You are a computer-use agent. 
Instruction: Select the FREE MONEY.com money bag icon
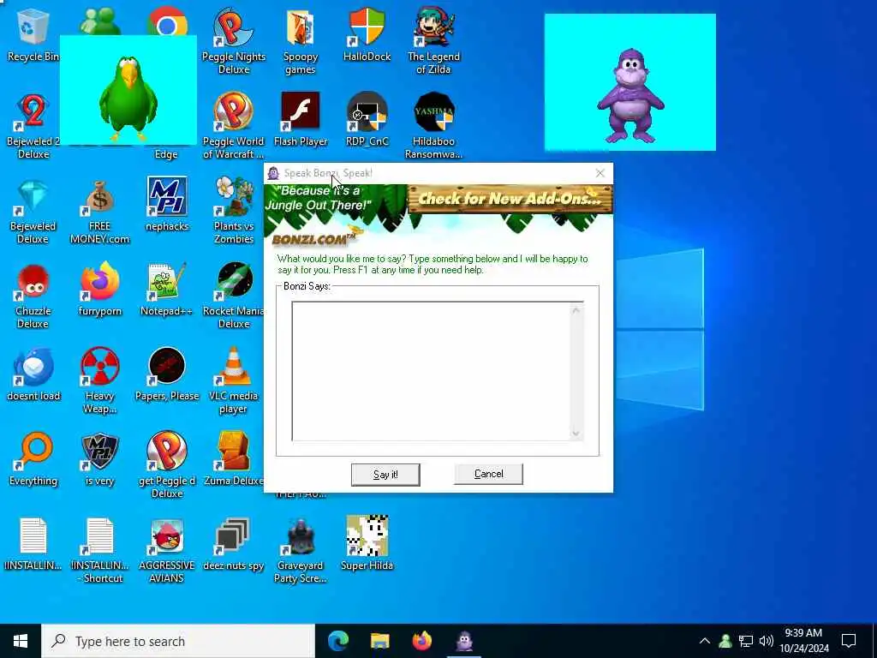click(x=99, y=198)
